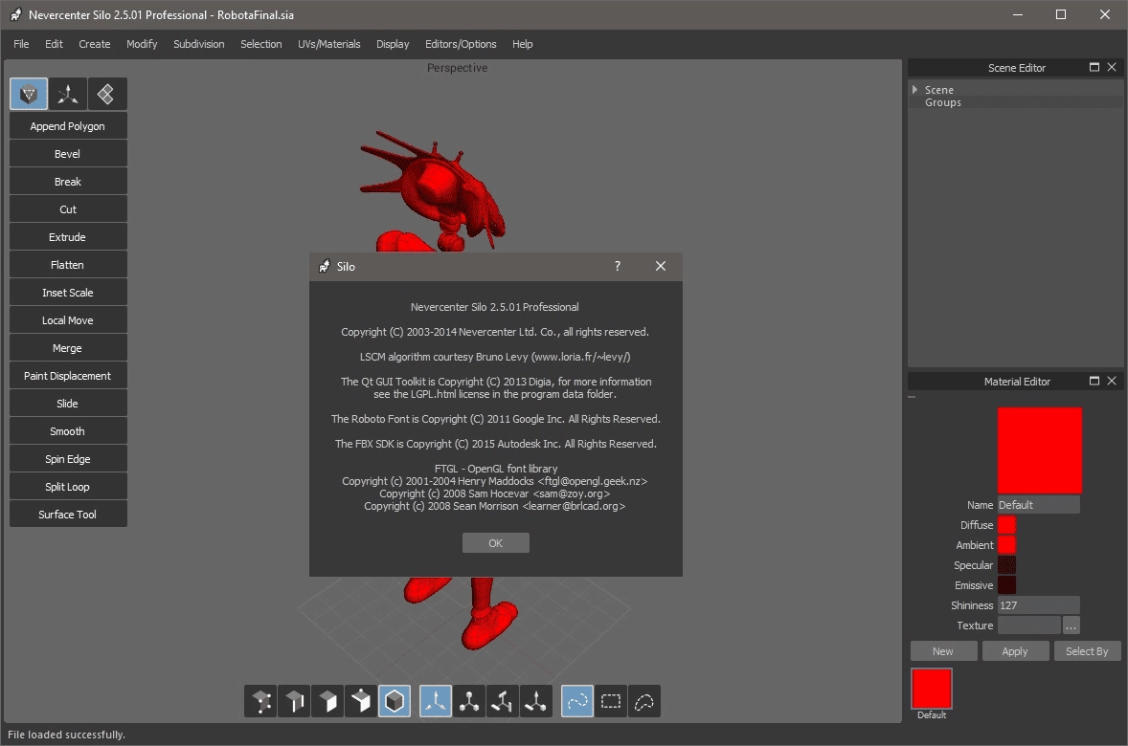Open the Display menu

[393, 44]
